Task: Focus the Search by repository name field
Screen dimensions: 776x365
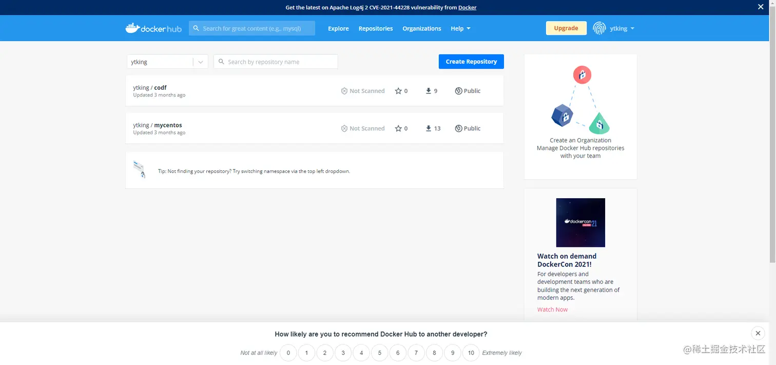Action: pos(276,62)
